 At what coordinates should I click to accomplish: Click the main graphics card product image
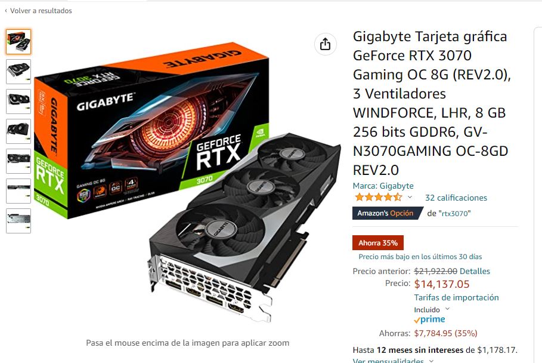click(x=187, y=183)
